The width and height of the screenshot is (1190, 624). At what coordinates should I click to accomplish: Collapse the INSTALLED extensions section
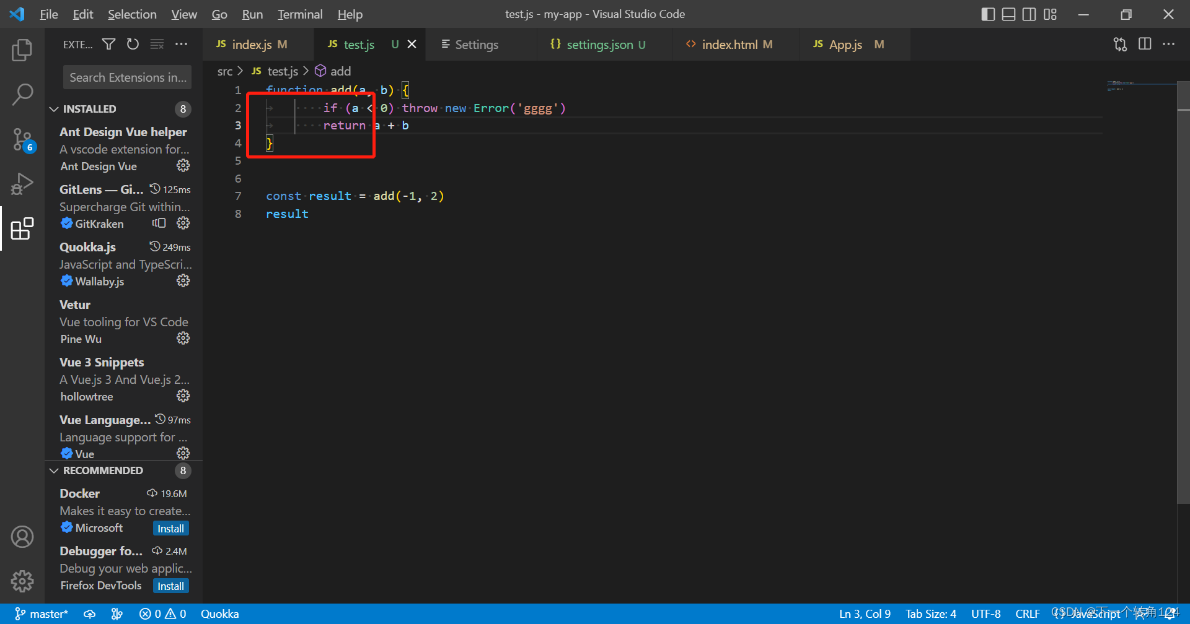[x=123, y=109]
